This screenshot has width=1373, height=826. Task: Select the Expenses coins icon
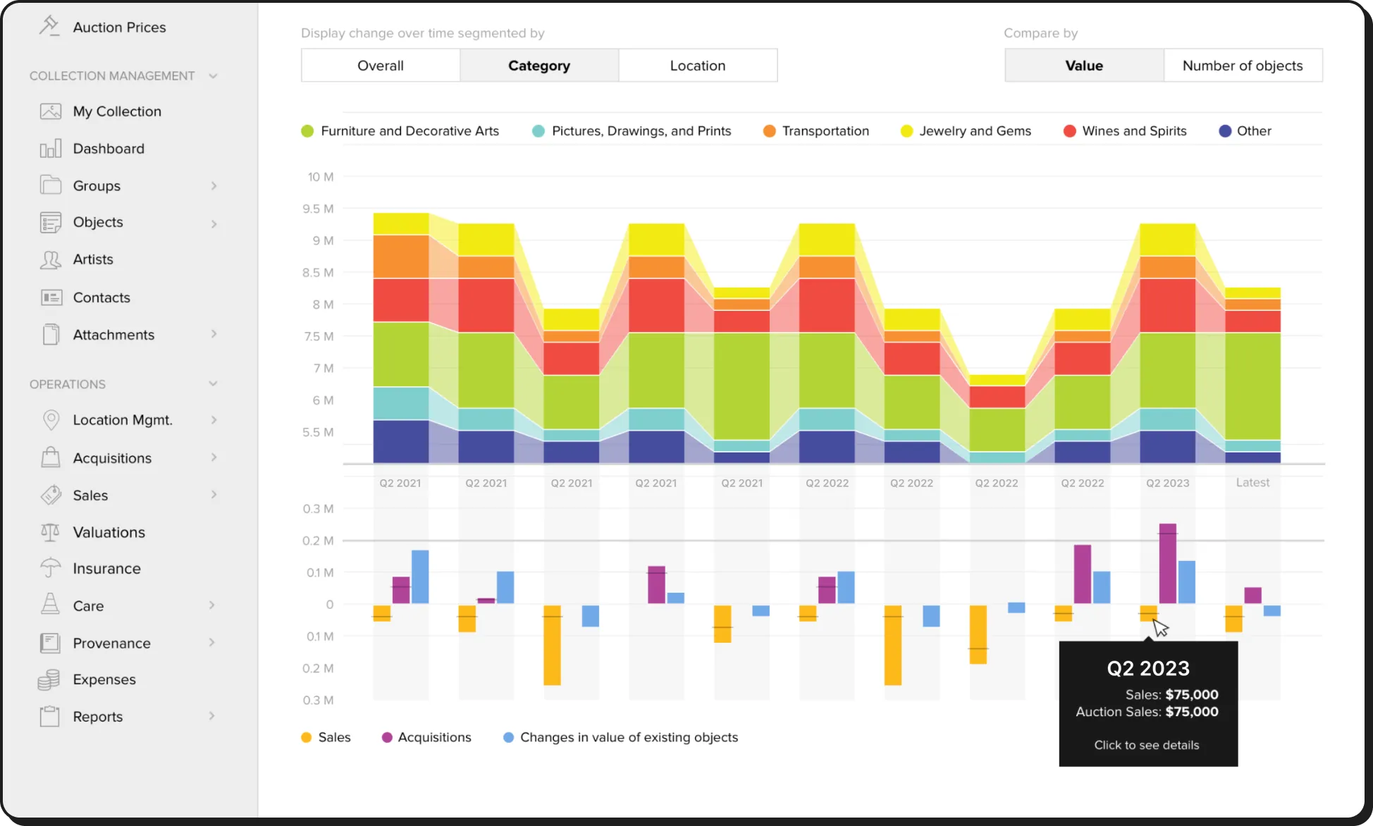[x=50, y=679]
